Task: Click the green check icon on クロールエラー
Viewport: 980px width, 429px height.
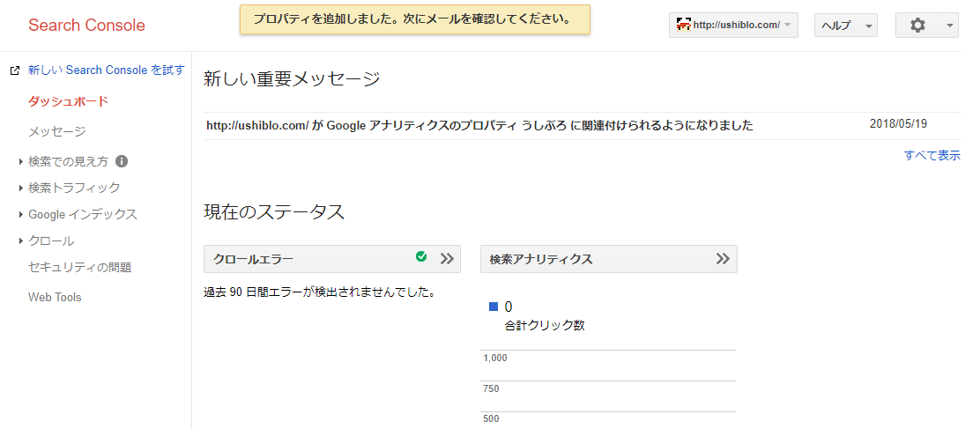Action: [x=421, y=256]
